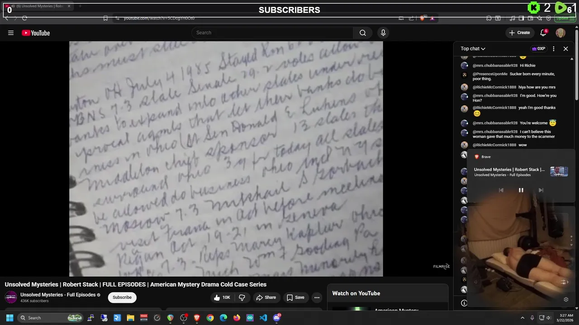
Task: Open Visual Studio Code from the taskbar
Action: tap(263, 318)
